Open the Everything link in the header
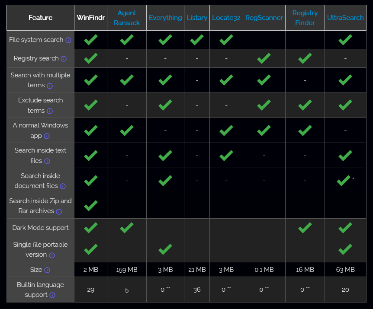Image resolution: width=373 pixels, height=309 pixels. click(165, 18)
